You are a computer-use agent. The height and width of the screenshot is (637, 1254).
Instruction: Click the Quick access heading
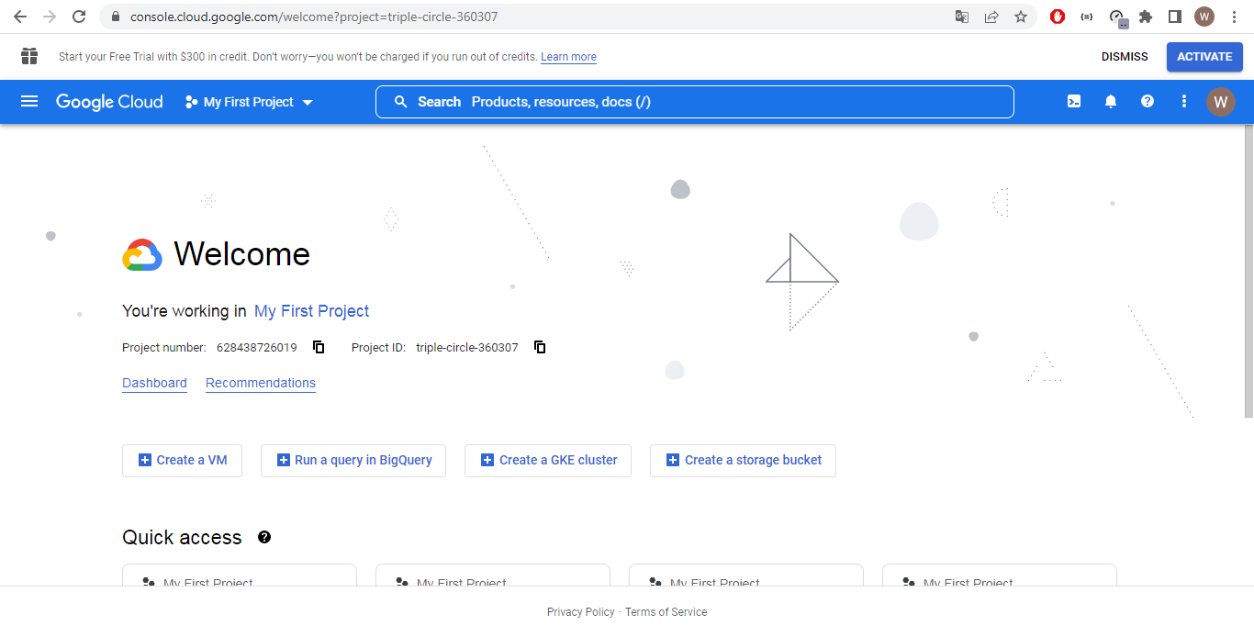point(182,538)
